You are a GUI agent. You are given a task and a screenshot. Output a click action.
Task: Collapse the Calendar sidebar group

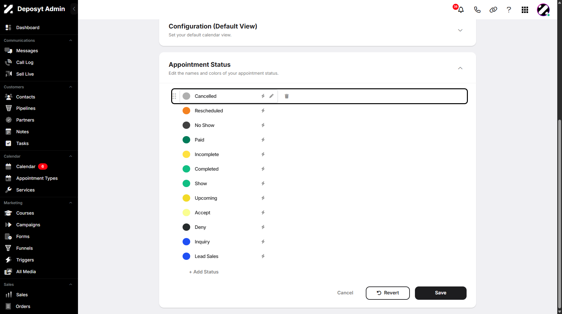71,156
